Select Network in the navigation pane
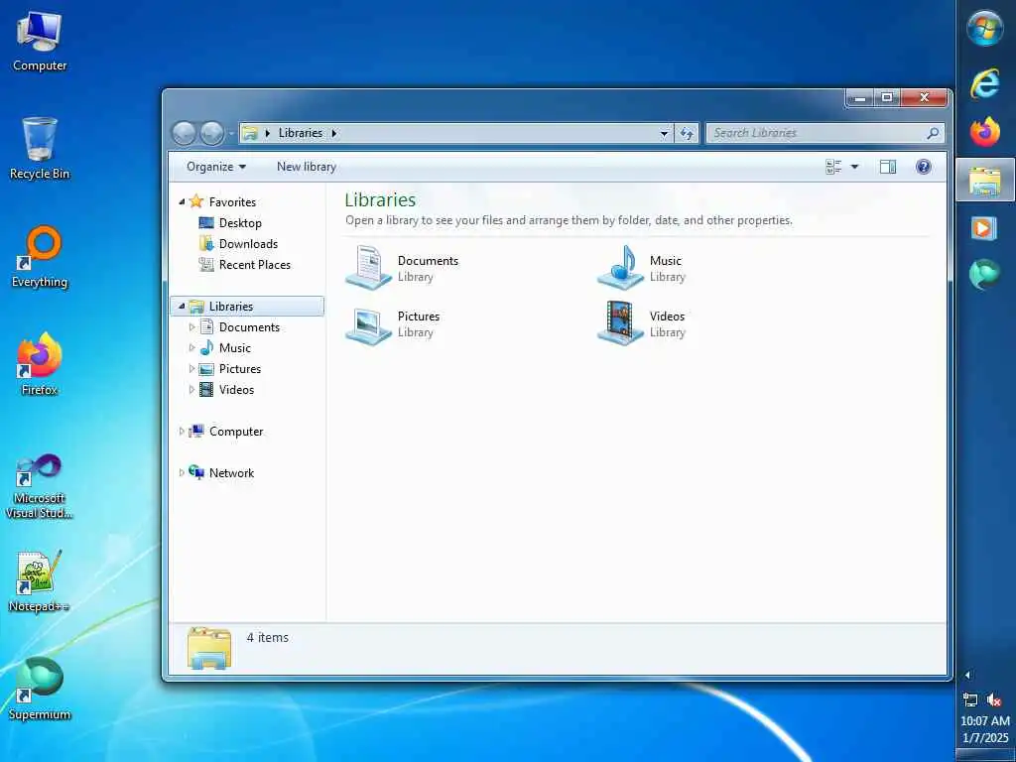 click(231, 473)
